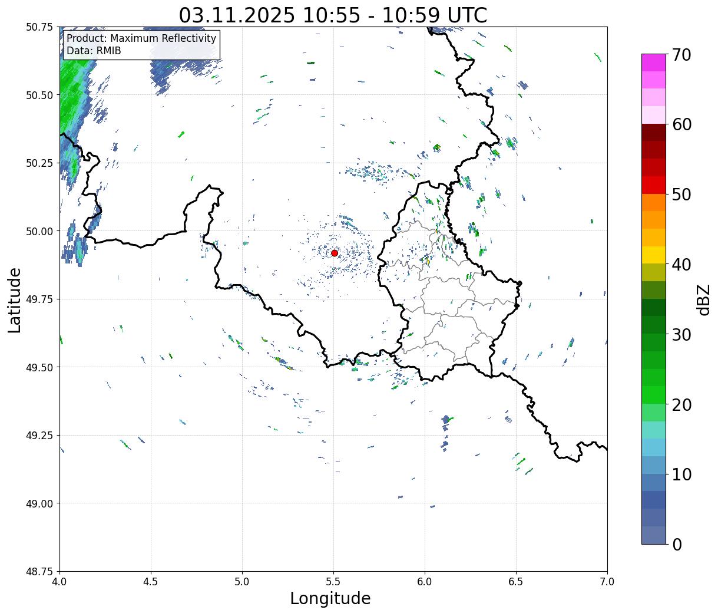The width and height of the screenshot is (718, 613).
Task: Click longitude tick label 4.5
Action: tap(151, 581)
